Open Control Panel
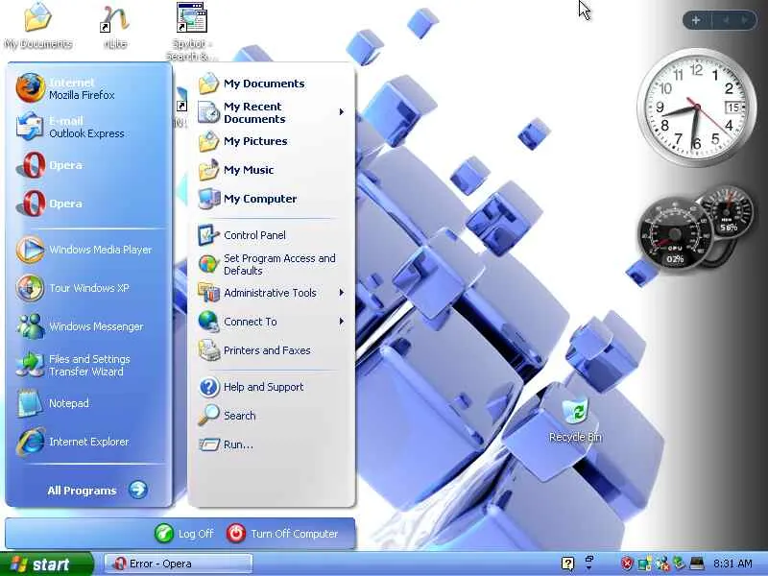Screen dimensions: 768x576 coord(271,235)
